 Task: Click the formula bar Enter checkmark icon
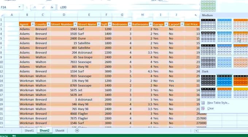[x=43, y=7]
